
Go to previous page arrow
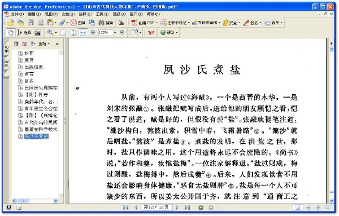[x=136, y=208]
